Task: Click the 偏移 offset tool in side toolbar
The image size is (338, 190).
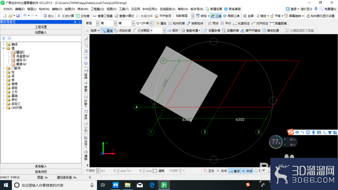Action: pyautogui.click(x=86, y=155)
